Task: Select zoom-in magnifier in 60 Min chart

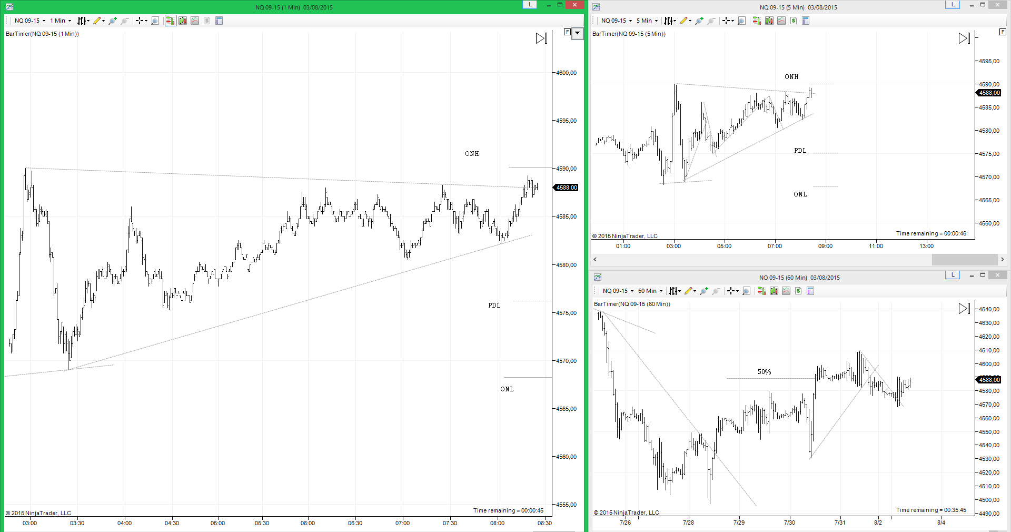Action: (x=704, y=291)
